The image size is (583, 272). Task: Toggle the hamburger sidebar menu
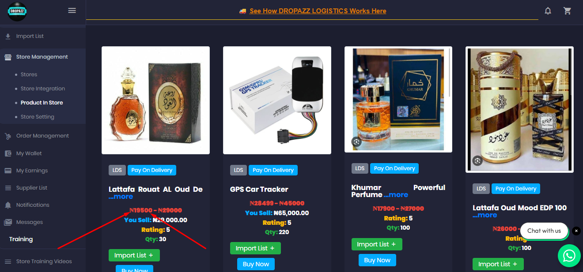point(72,11)
